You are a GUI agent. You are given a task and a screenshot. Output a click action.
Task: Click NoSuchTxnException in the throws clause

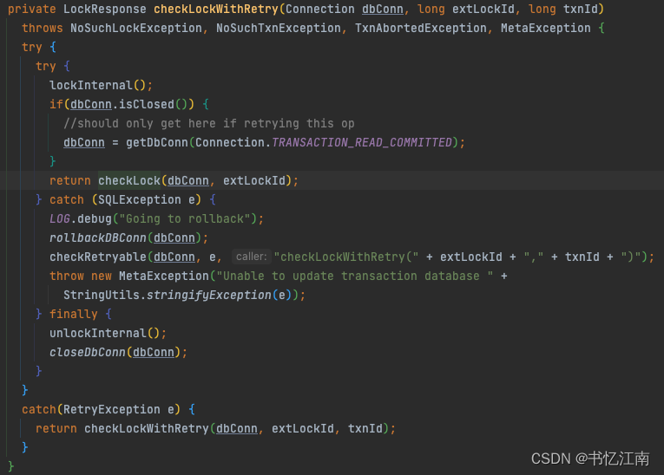coord(279,28)
